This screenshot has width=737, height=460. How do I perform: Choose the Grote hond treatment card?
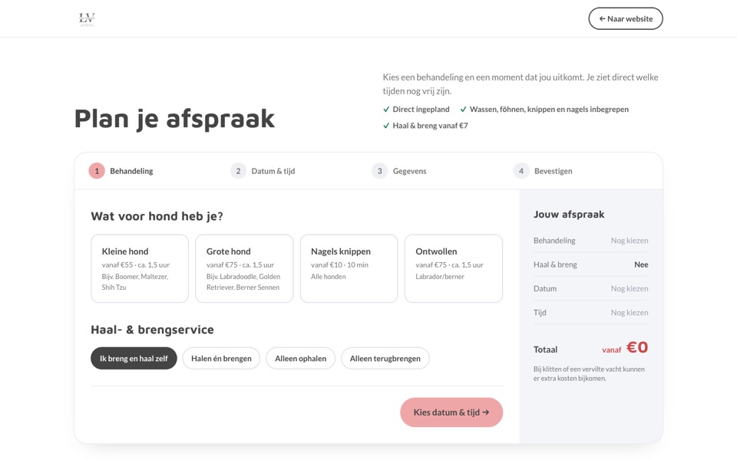click(x=244, y=268)
